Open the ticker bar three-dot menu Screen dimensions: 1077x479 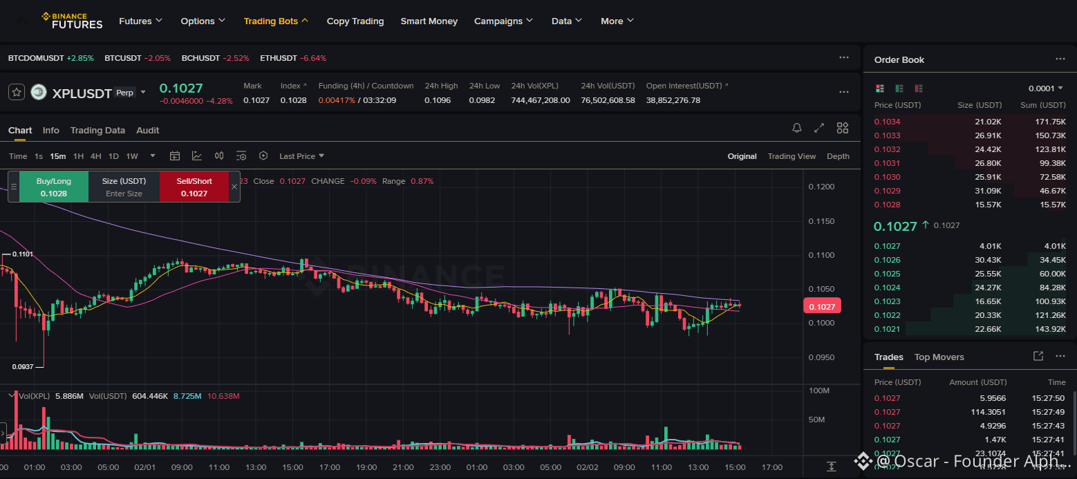844,58
